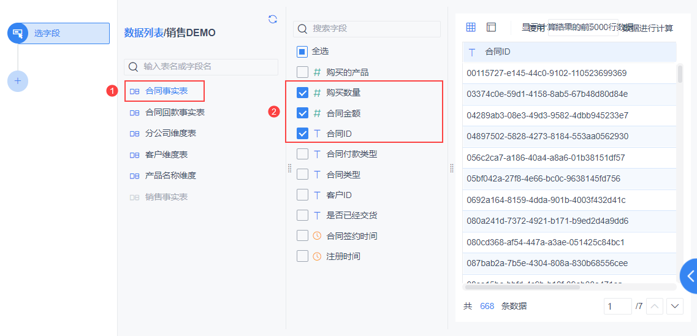Add a new step with plus button

(x=18, y=81)
